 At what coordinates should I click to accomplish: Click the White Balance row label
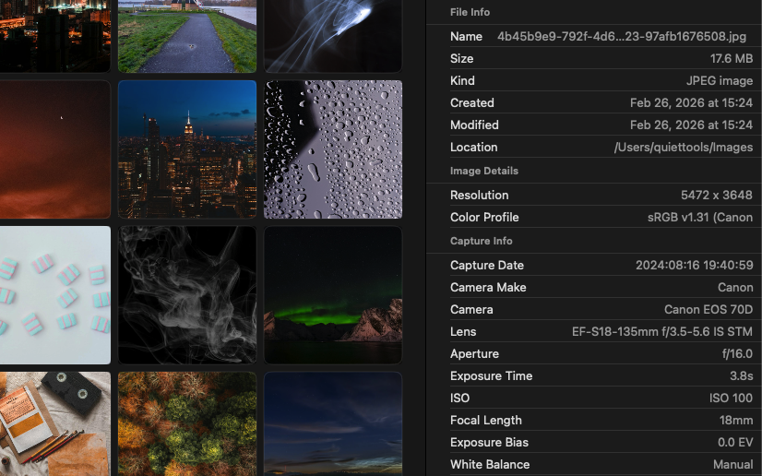pos(490,465)
